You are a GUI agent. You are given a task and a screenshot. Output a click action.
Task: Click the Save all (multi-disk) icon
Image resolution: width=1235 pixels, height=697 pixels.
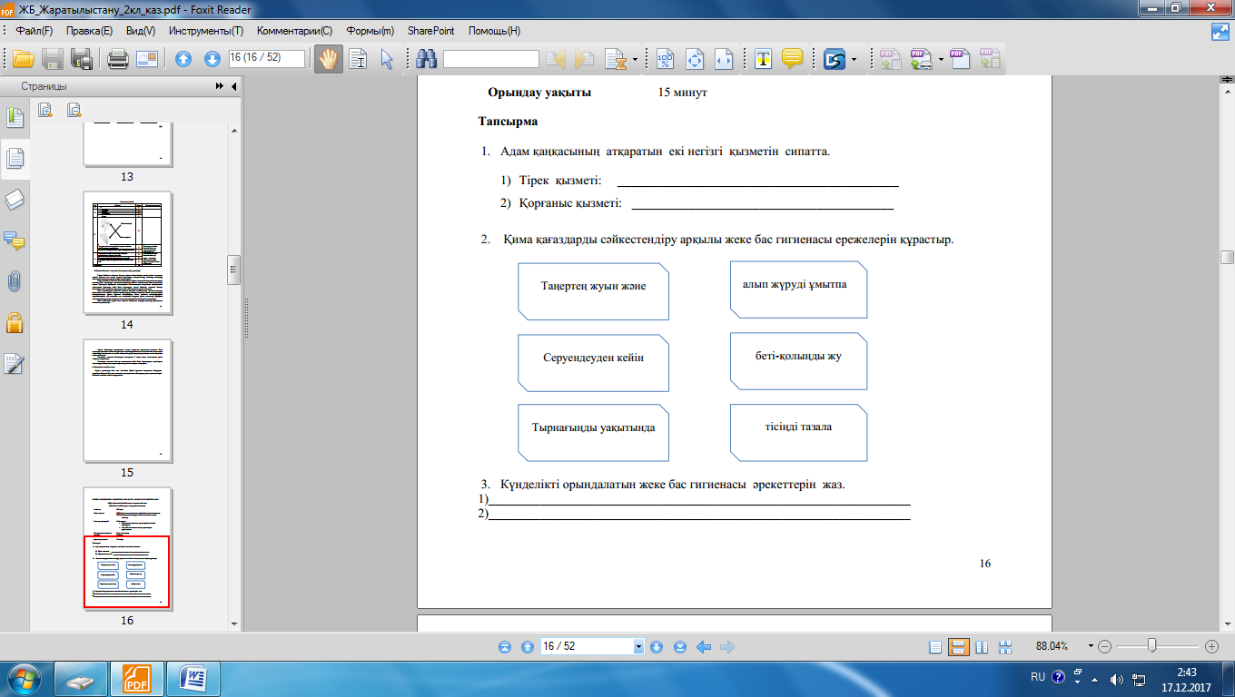(x=83, y=60)
